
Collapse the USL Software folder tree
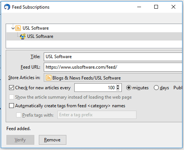point(13,28)
